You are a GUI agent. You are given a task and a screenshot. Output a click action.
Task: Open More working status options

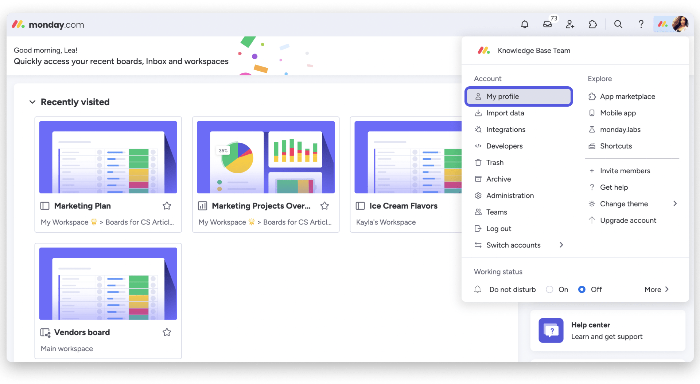(657, 290)
